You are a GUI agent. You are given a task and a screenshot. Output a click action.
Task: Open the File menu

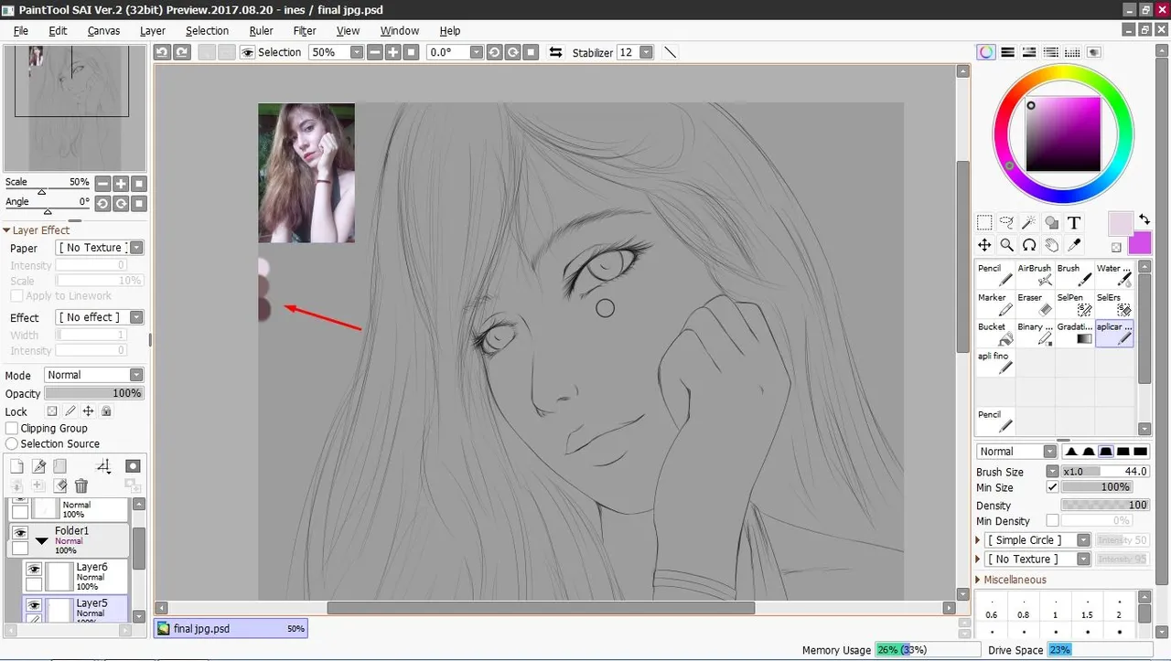[21, 30]
